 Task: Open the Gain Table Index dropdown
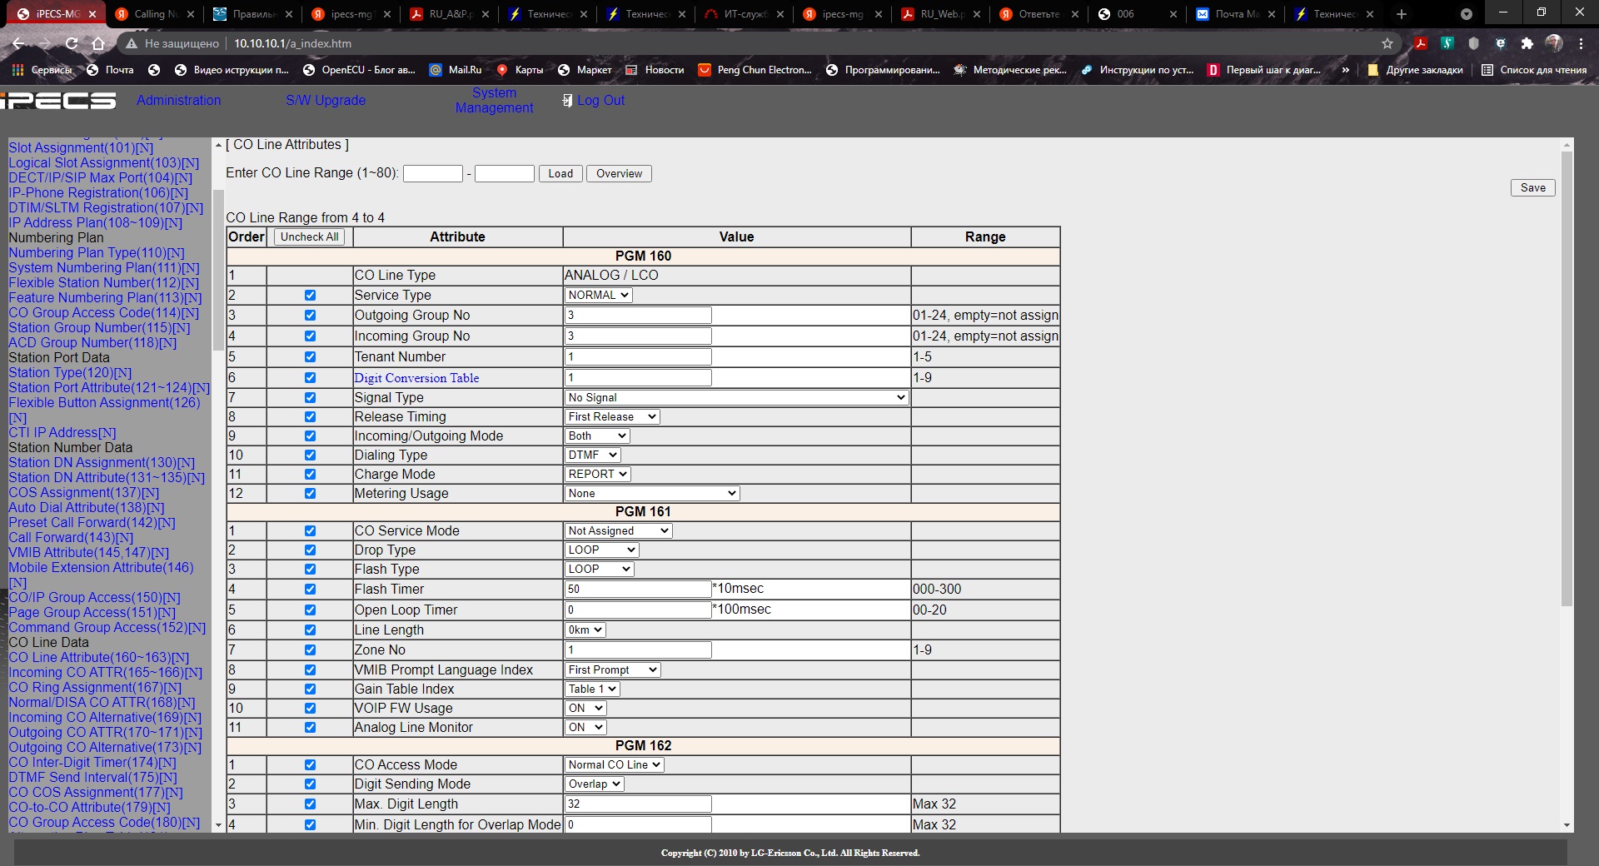coord(592,689)
